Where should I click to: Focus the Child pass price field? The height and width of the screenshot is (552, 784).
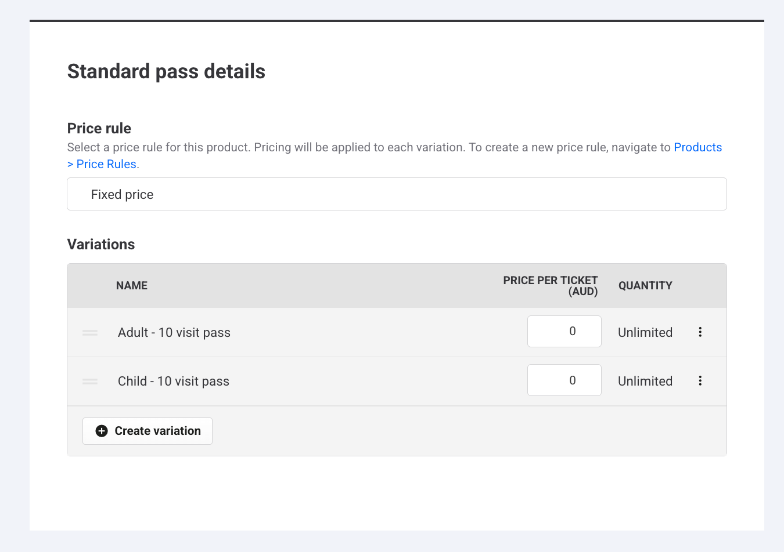point(564,380)
